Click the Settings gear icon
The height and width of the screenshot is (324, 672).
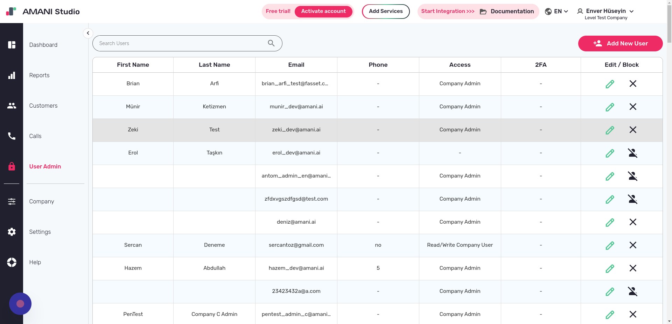click(x=12, y=232)
